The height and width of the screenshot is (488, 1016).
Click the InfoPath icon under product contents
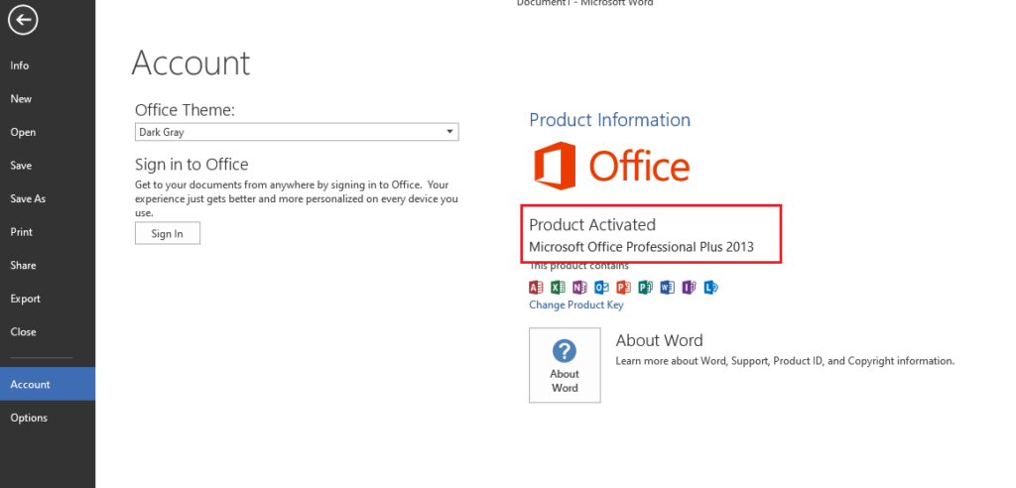coord(690,287)
